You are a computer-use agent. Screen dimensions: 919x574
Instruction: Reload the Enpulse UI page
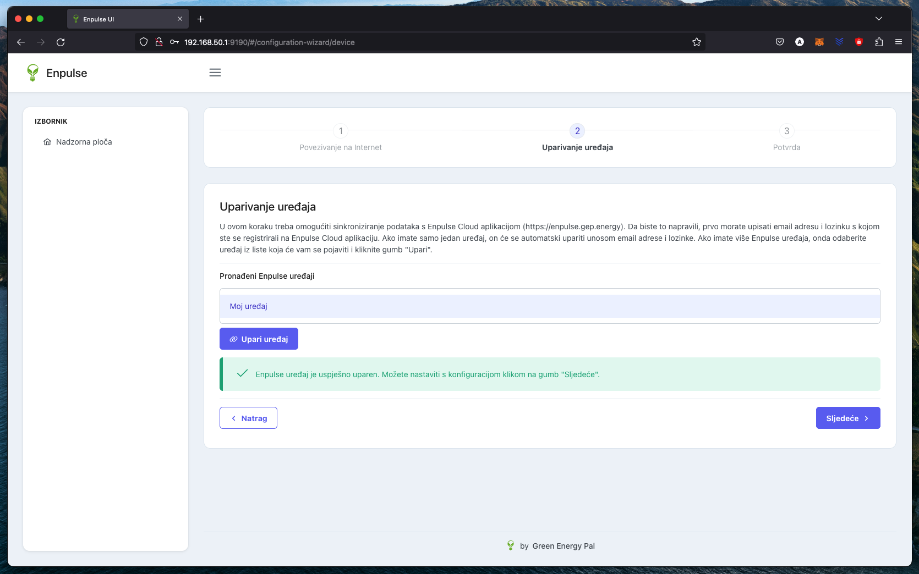click(x=61, y=42)
